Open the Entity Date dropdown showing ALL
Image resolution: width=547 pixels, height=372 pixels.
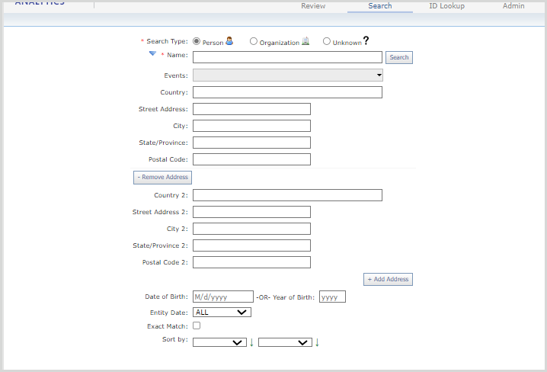(222, 312)
